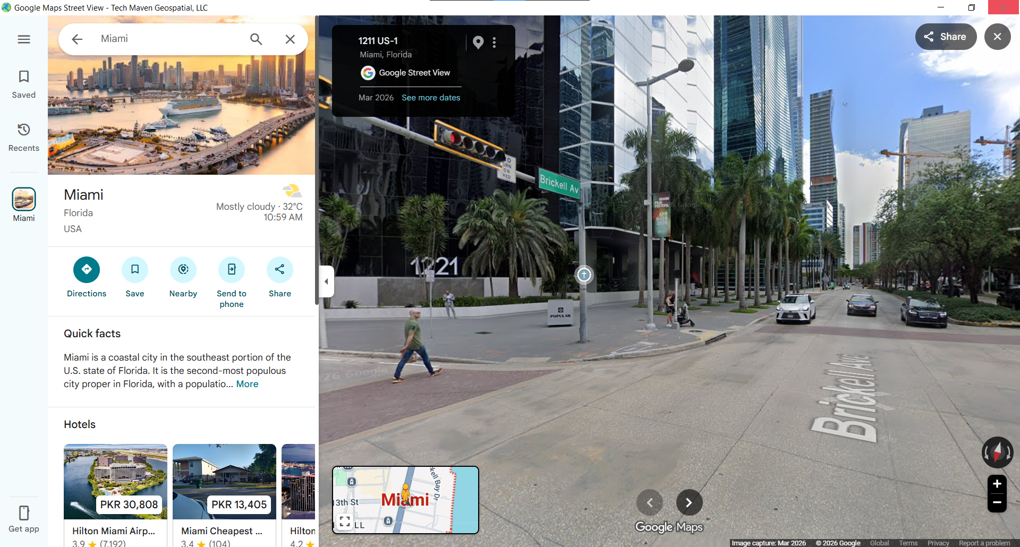
Task: Expand Quick facts with More link
Action: [248, 384]
